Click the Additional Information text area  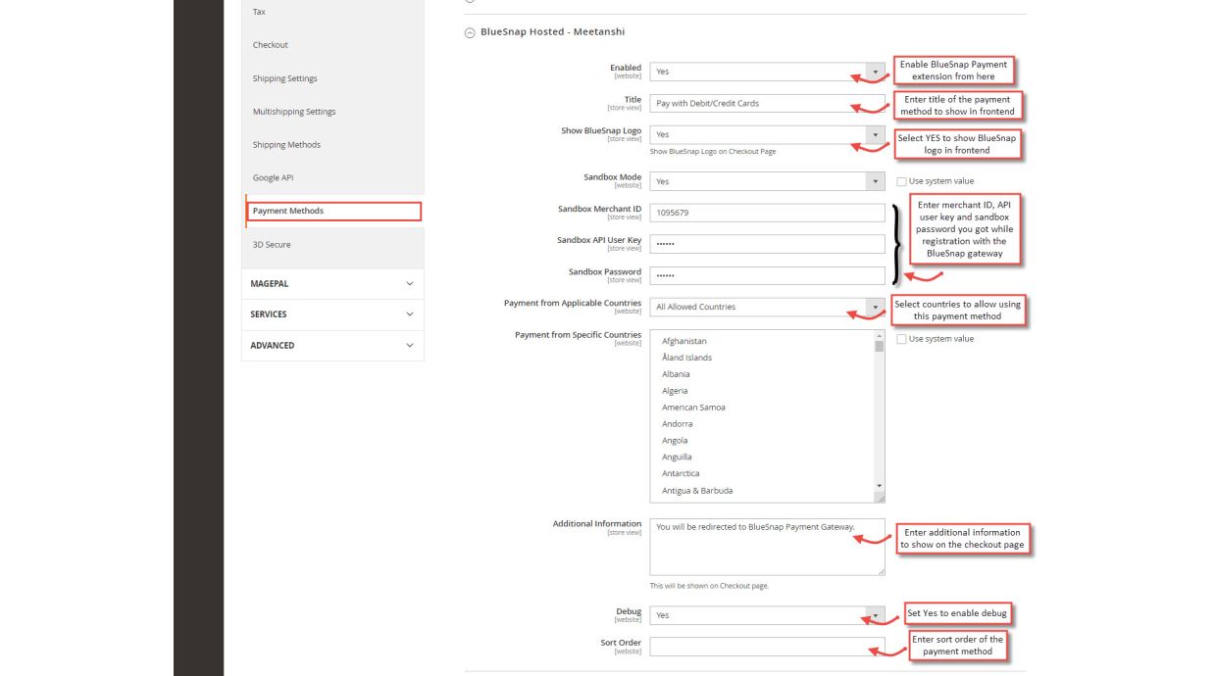click(x=767, y=547)
